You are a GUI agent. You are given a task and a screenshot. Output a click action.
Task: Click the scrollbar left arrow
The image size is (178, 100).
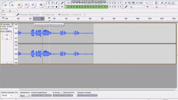[20, 89]
